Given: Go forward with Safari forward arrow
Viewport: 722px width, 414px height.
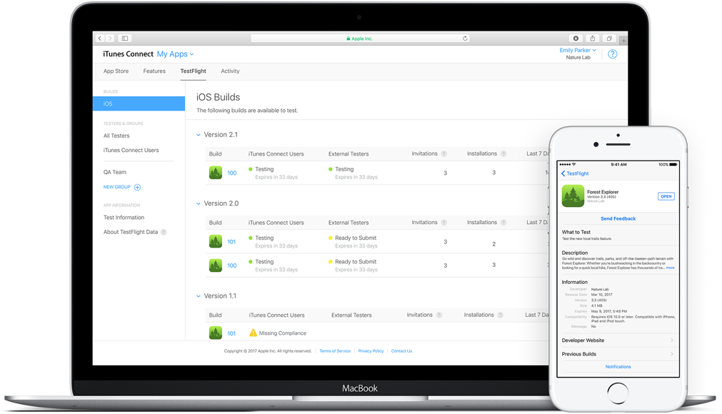Looking at the screenshot, I should pos(109,38).
